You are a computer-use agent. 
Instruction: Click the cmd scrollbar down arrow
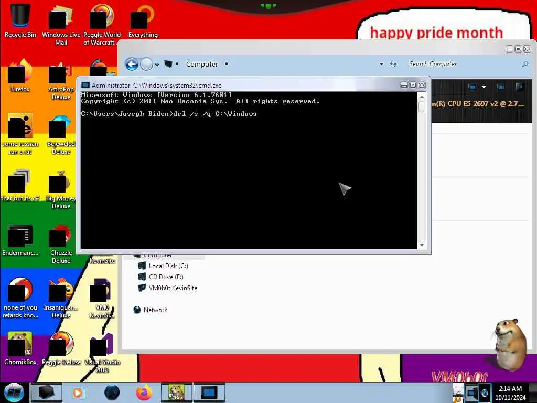pos(422,245)
